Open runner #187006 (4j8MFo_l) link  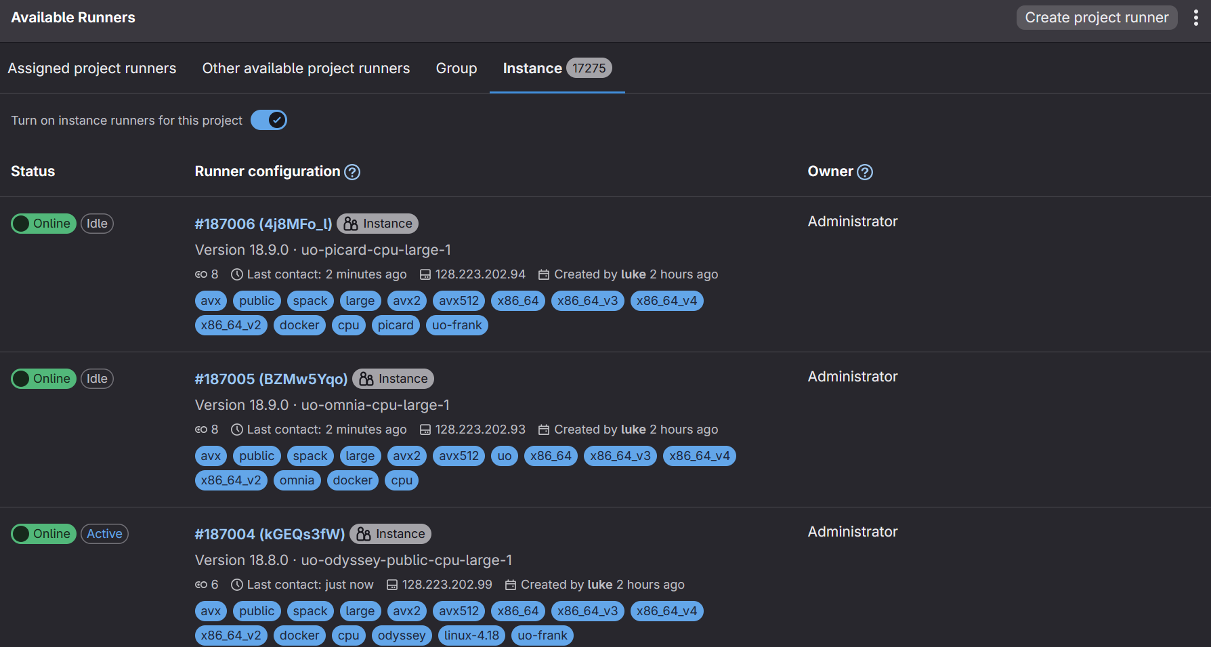tap(263, 224)
